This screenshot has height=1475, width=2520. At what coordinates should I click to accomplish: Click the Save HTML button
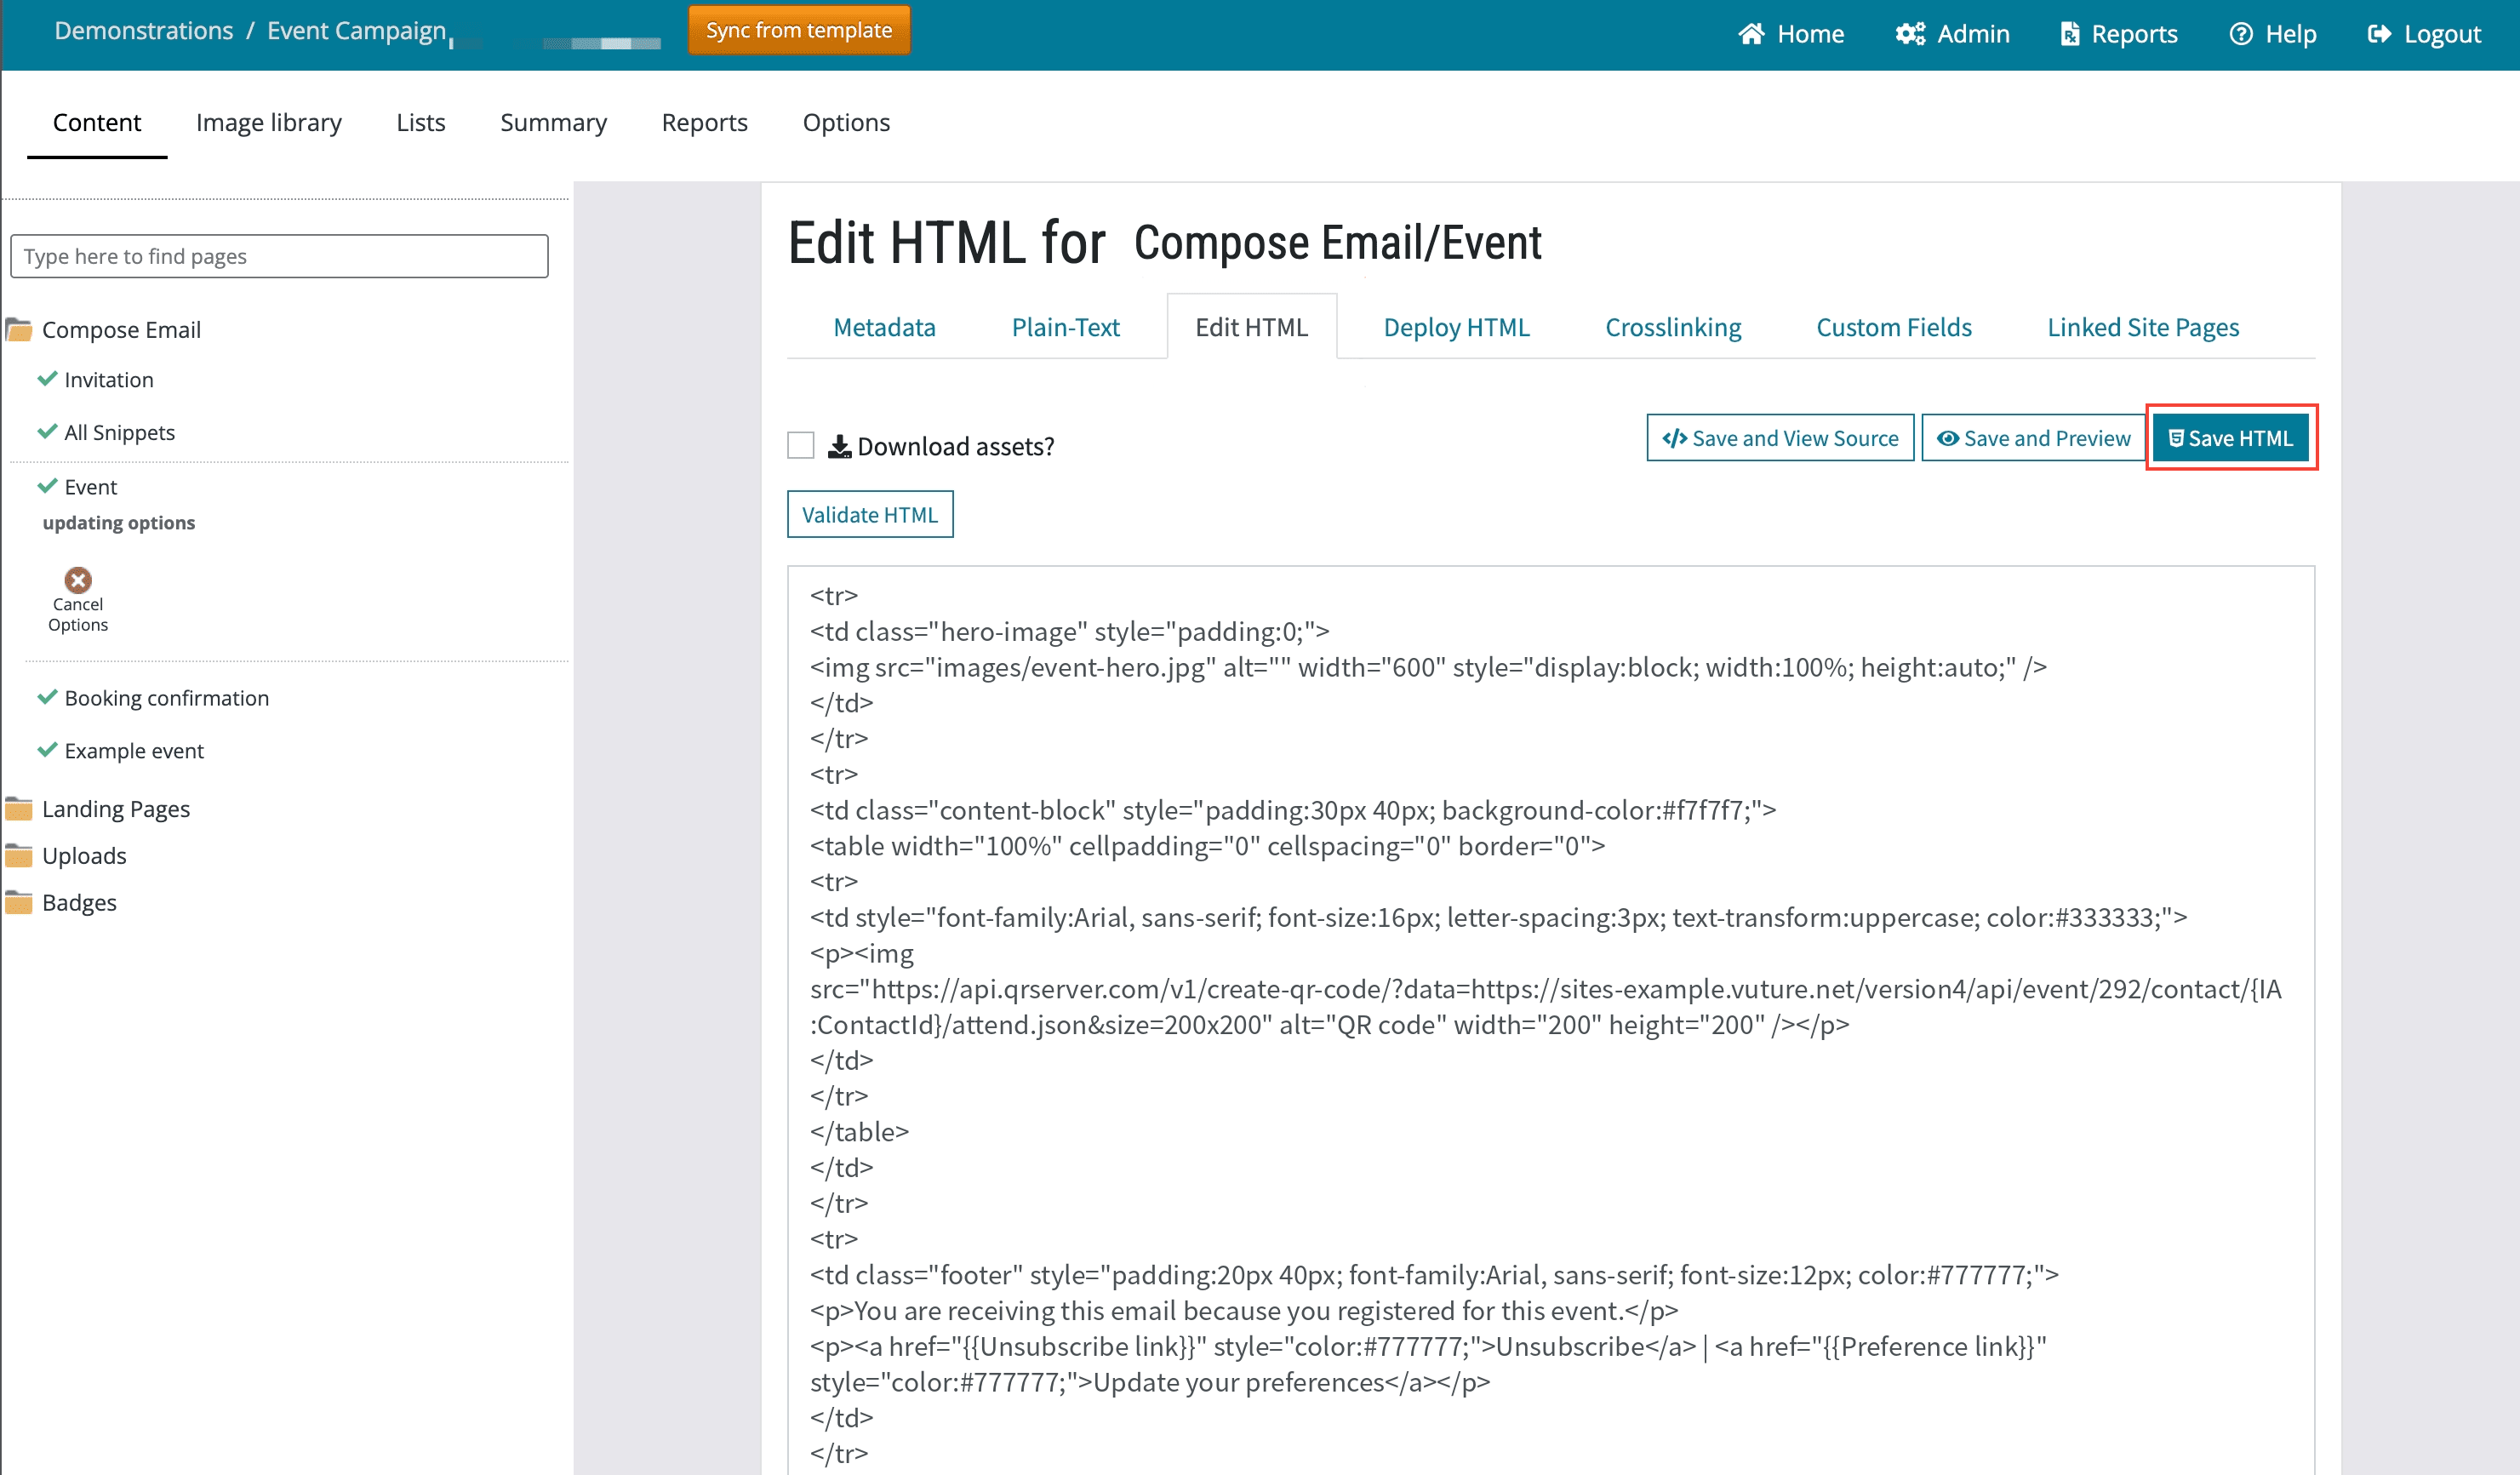(x=2231, y=438)
